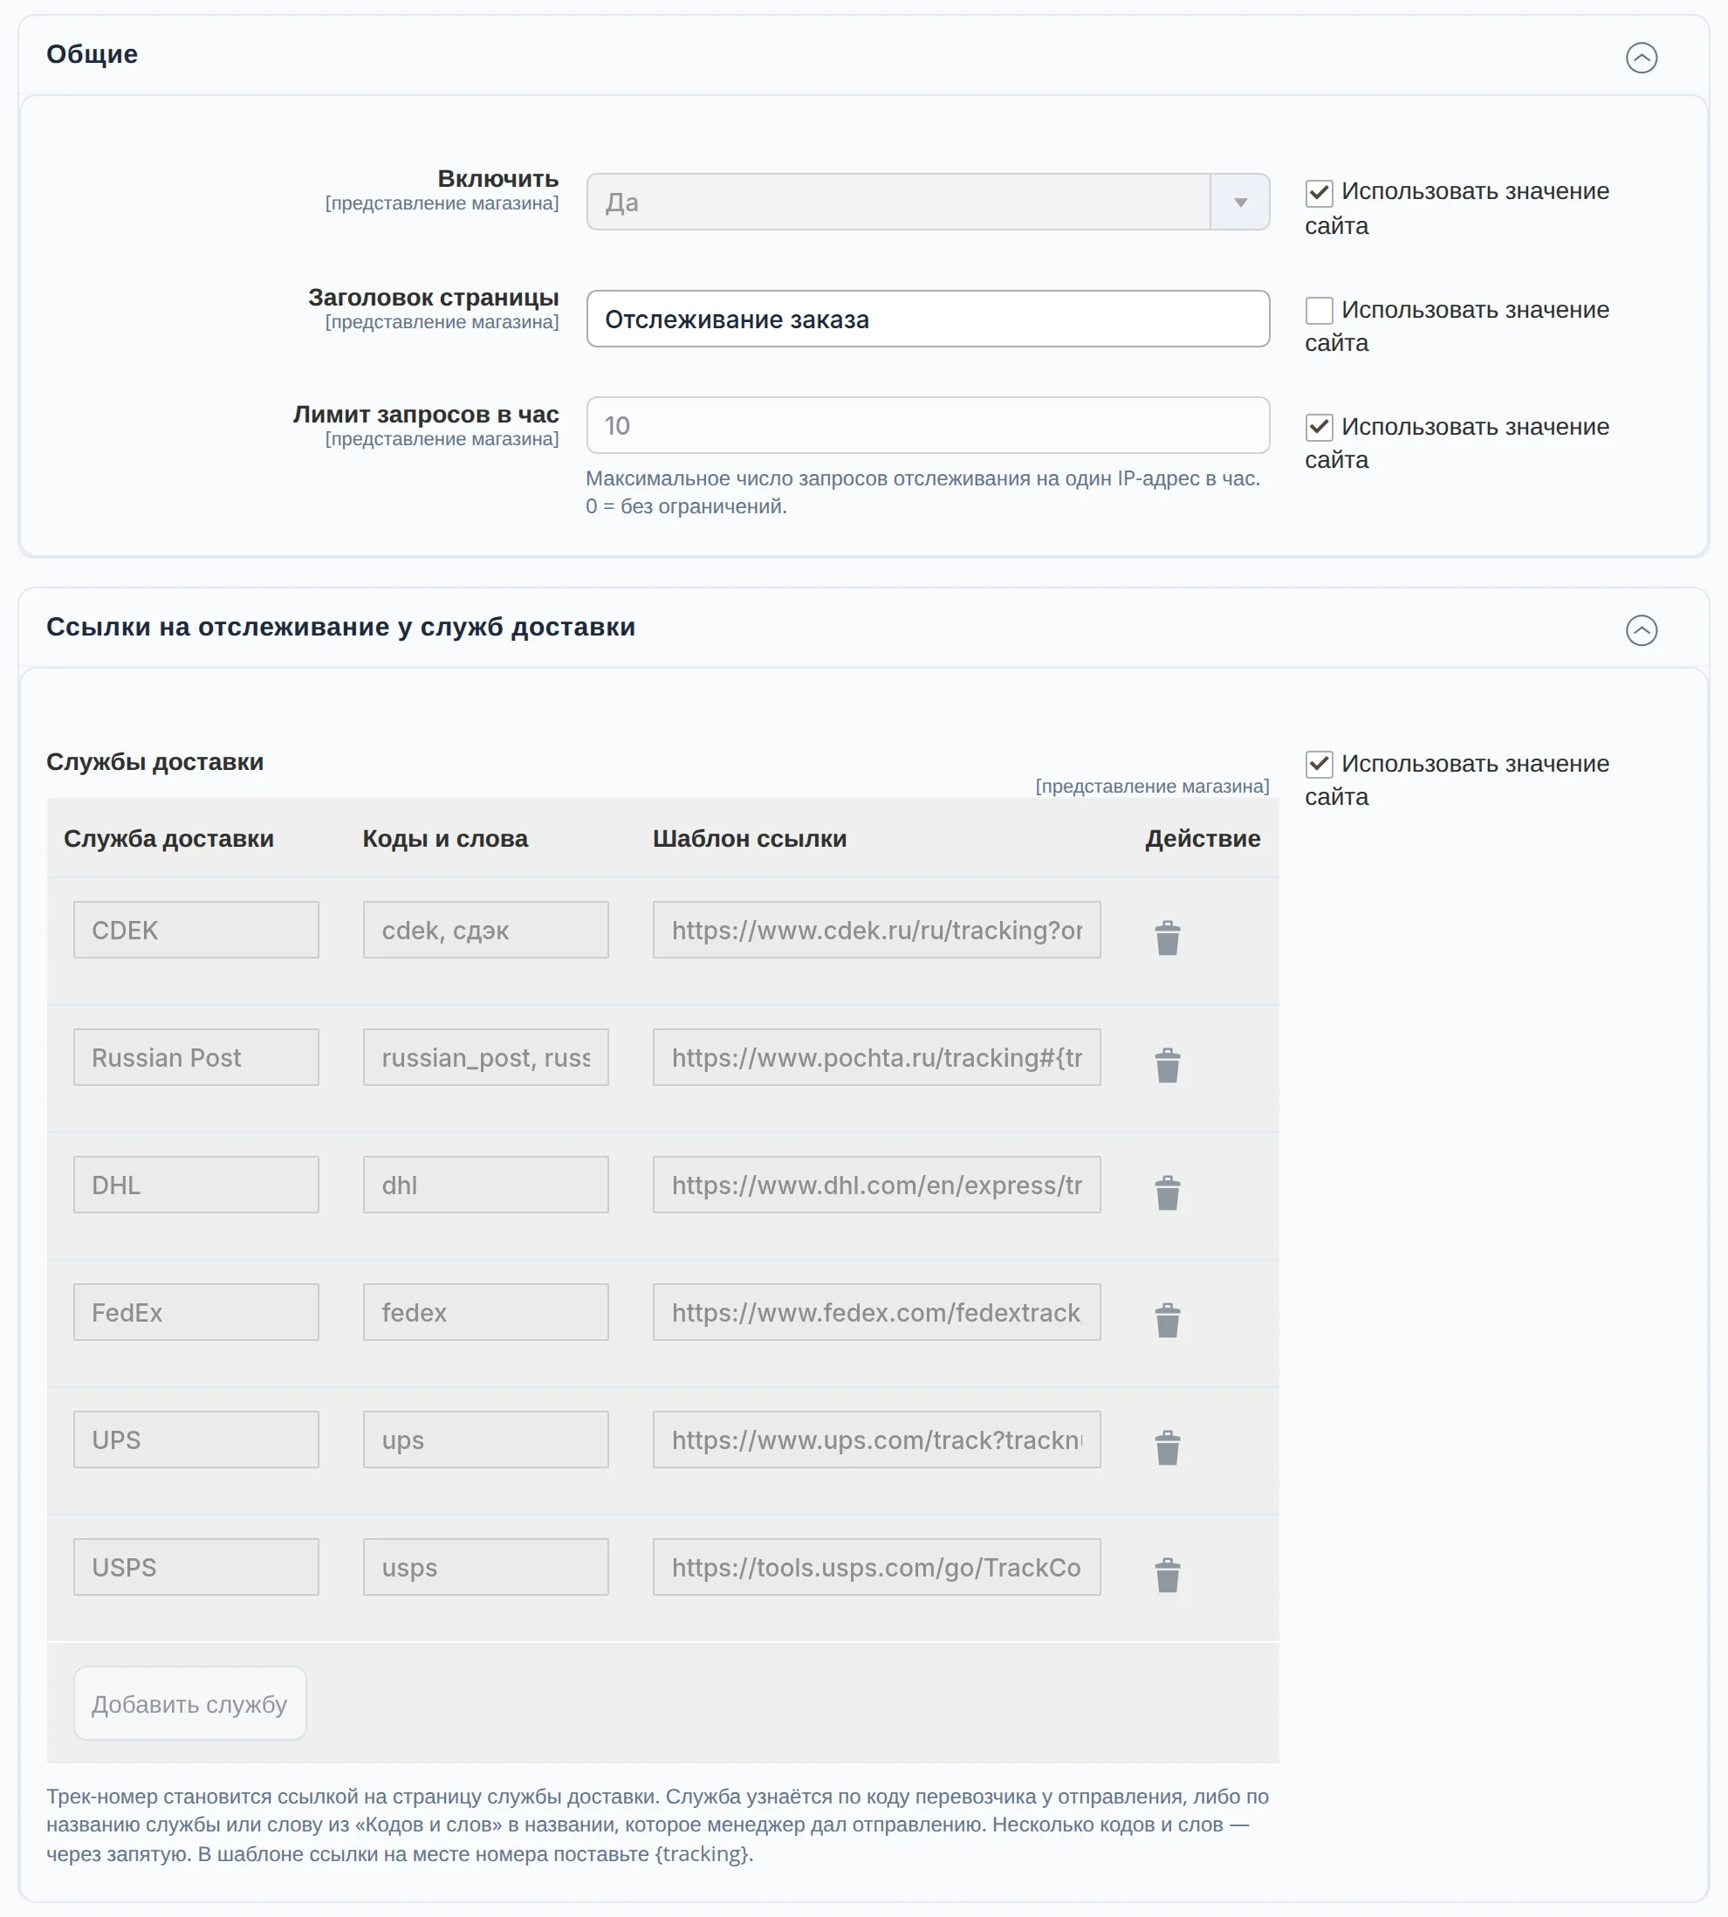This screenshot has height=1917, width=1728.
Task: Click the pochta.ru link template field
Action: tap(876, 1057)
